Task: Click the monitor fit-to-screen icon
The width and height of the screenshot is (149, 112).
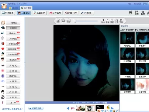Action: coord(63,21)
